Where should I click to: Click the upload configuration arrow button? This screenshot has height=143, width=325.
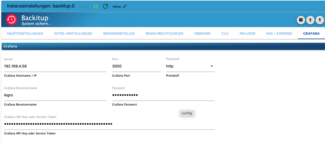click(x=310, y=20)
